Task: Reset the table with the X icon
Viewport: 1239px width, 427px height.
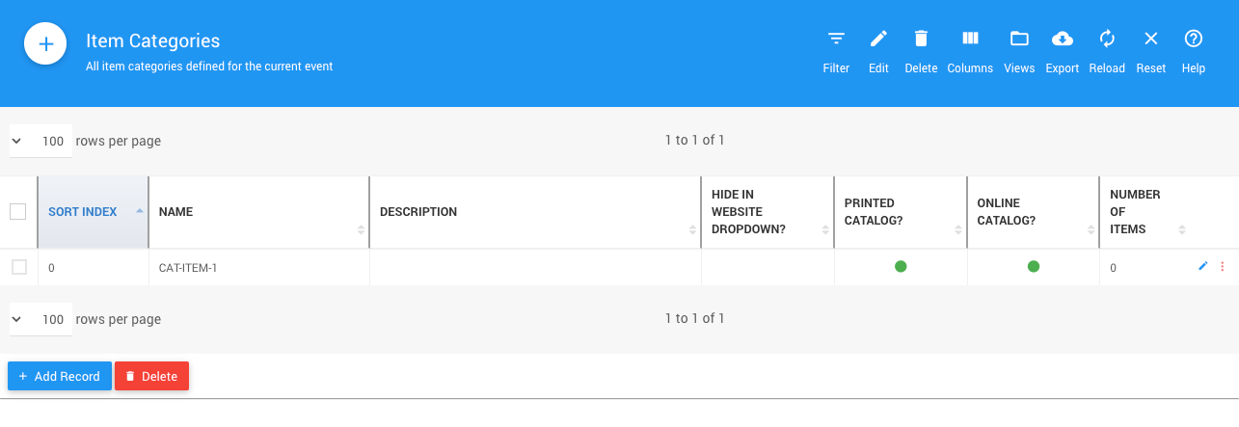Action: (x=1151, y=40)
